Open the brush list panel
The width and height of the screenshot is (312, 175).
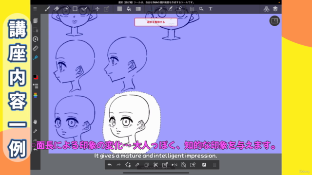coord(36,86)
